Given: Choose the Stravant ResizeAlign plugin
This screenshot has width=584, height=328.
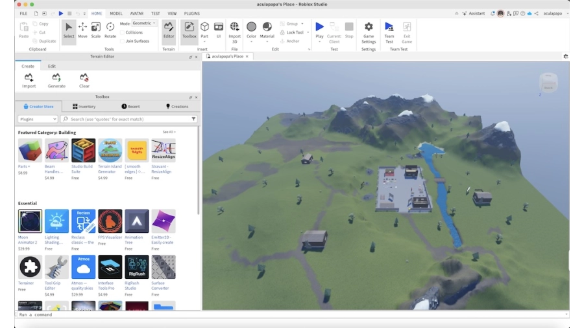Looking at the screenshot, I should point(164,151).
